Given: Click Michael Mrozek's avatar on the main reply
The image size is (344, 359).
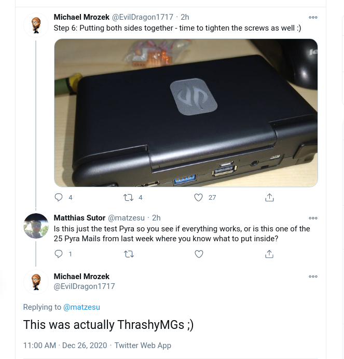Looking at the screenshot, I should coord(36,282).
